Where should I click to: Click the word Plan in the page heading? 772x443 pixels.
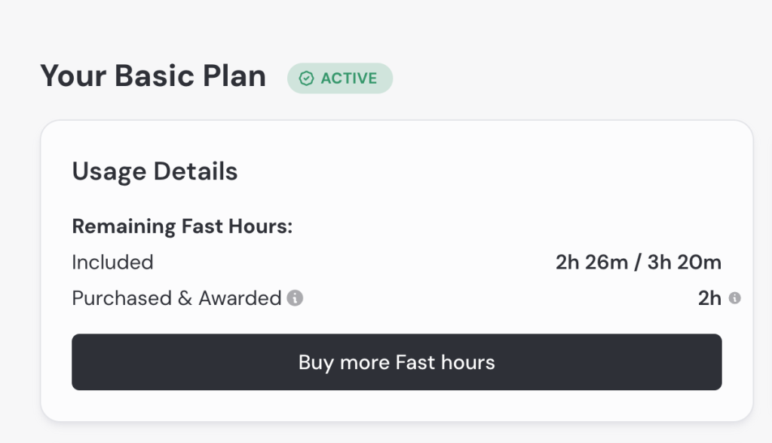233,76
